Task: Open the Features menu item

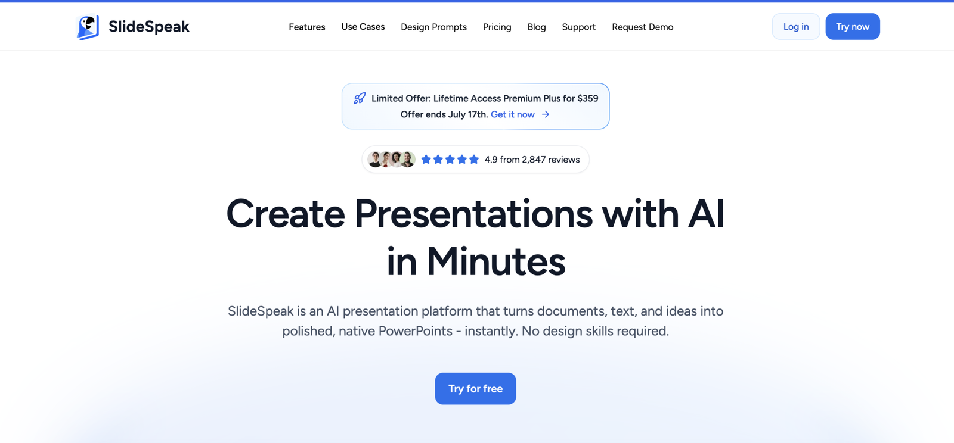Action: pos(307,27)
